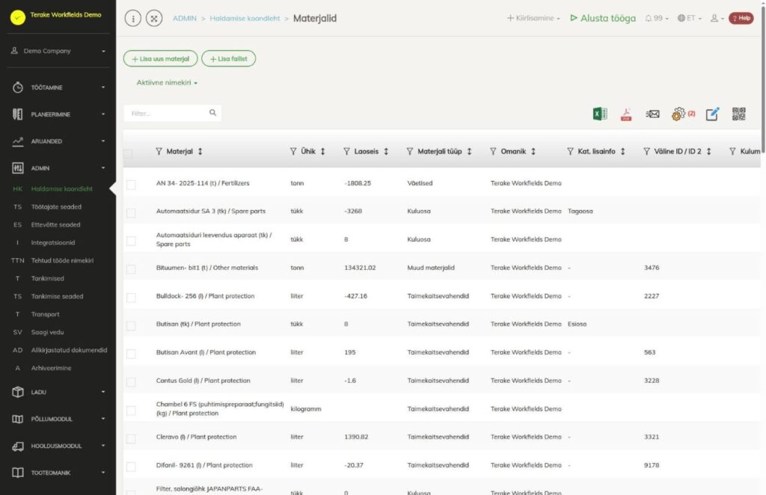Go to Haldamise koondleht breadcrumb link
Screen dimensions: 766x495
coord(245,18)
